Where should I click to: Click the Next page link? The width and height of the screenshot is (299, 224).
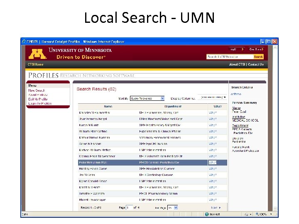(216, 208)
